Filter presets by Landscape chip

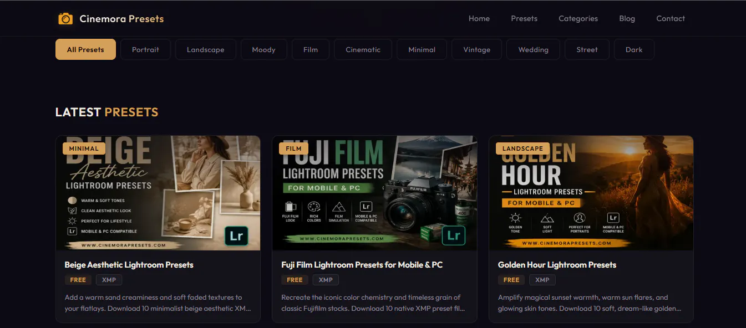205,49
